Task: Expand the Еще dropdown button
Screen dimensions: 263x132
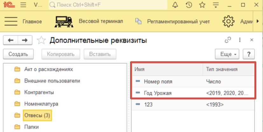Action: coord(227,54)
